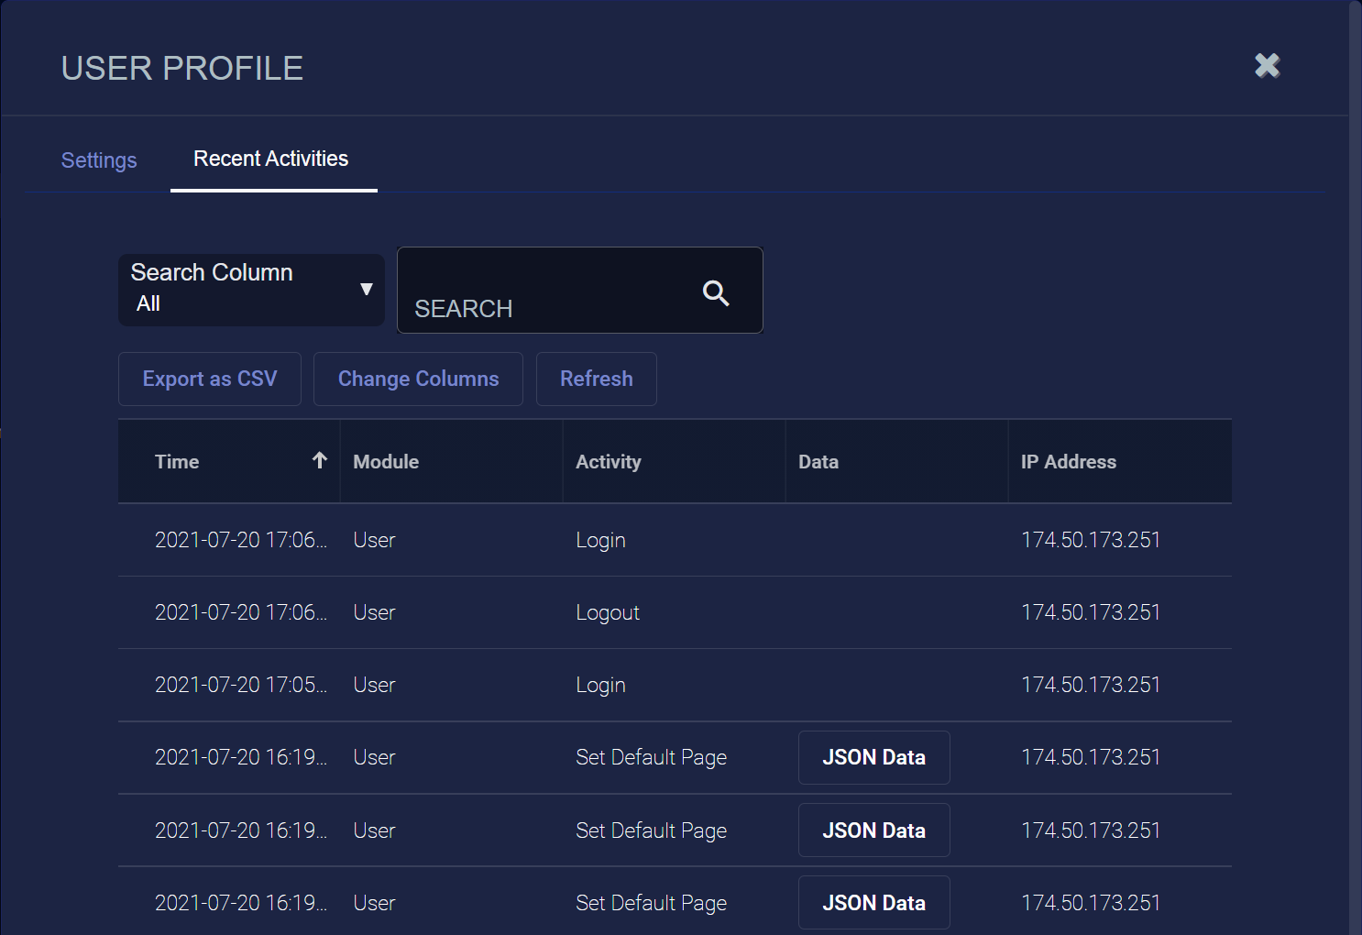Click the Export as CSV button
Screen dimensions: 1362x935
[210, 379]
